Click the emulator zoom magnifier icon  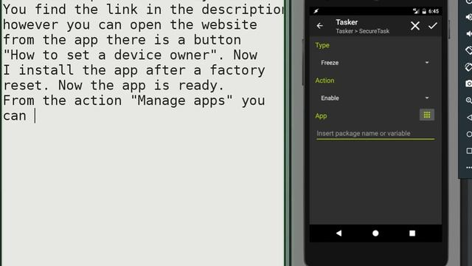(469, 100)
